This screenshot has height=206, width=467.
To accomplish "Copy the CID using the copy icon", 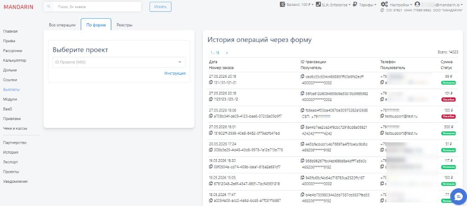I will pos(382,10).
